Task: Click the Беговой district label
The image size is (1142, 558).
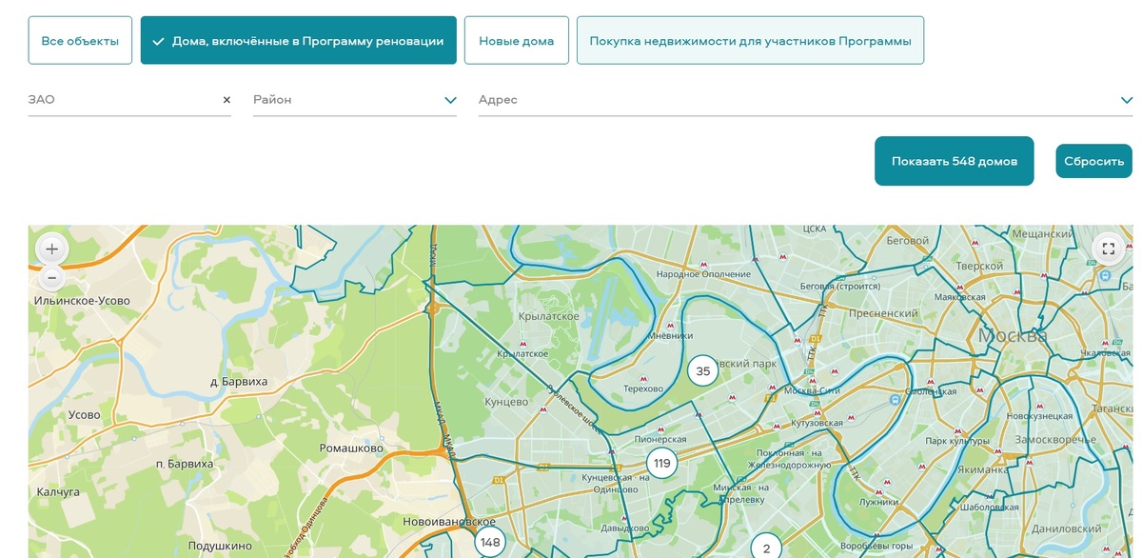Action: pos(906,241)
